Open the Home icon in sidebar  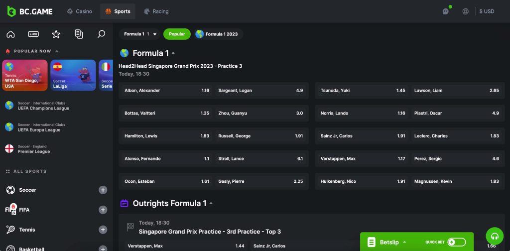pos(11,34)
